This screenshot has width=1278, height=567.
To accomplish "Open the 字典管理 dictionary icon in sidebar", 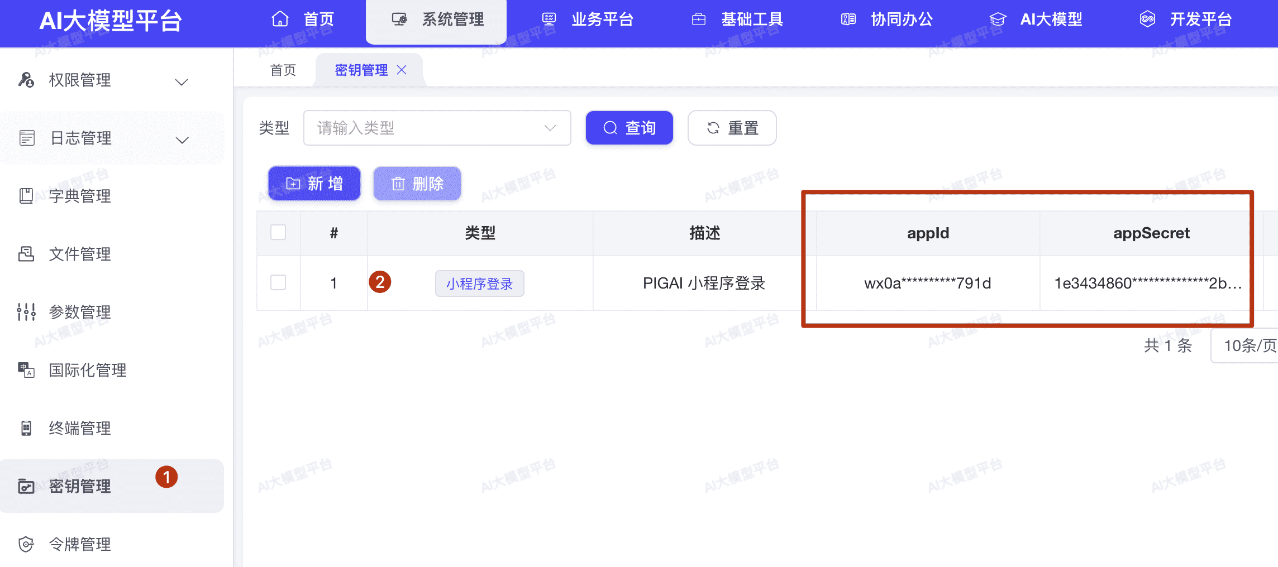I will [26, 196].
